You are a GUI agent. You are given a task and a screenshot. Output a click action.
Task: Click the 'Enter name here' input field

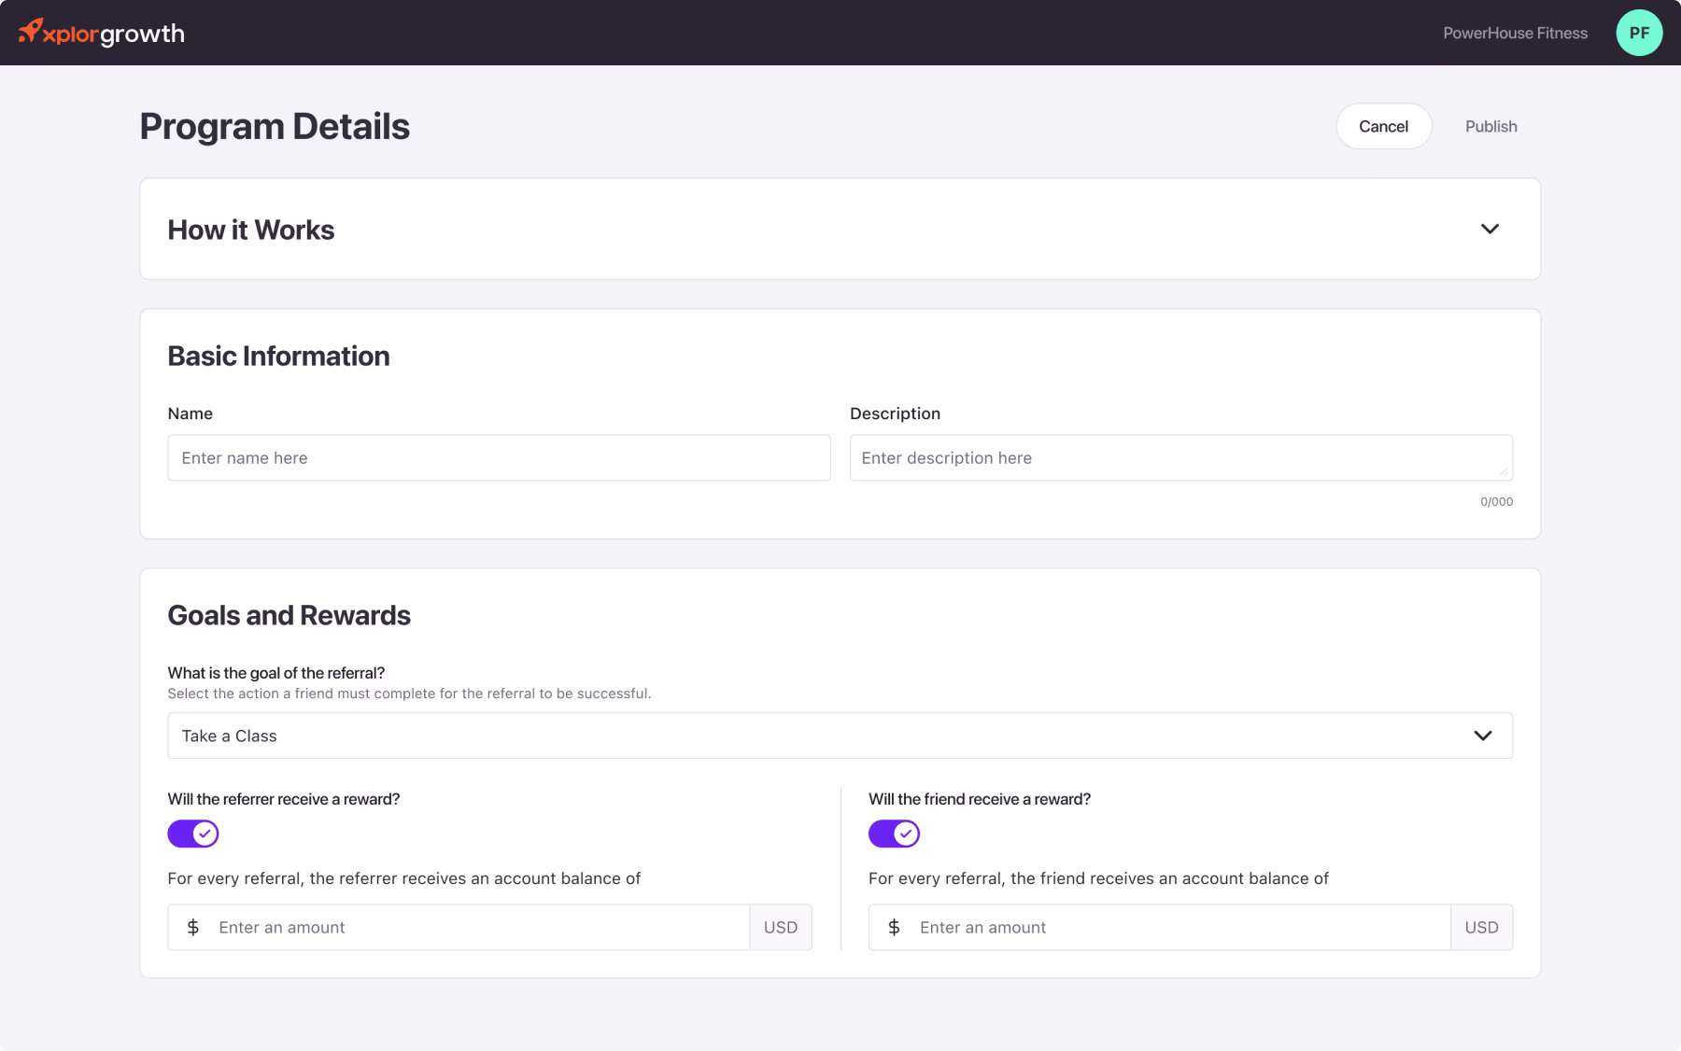pyautogui.click(x=499, y=457)
